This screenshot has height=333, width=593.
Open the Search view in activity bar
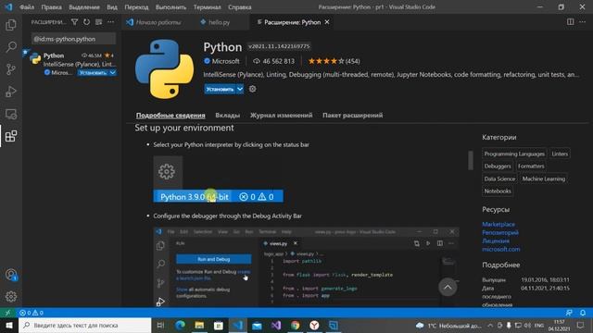pos(11,47)
